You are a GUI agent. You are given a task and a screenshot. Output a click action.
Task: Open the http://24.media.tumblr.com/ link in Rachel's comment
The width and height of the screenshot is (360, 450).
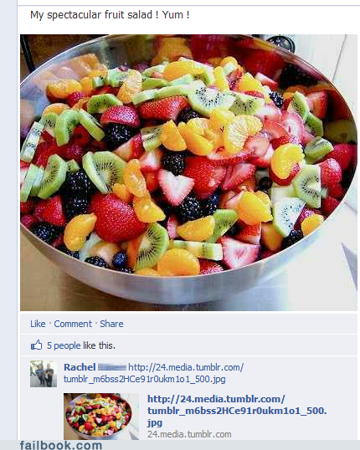pos(186,367)
